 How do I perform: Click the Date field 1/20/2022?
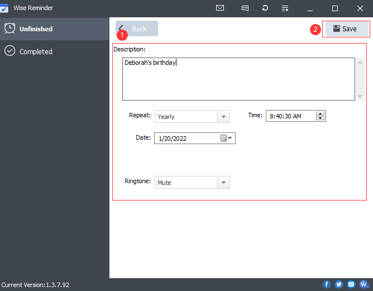pos(194,139)
